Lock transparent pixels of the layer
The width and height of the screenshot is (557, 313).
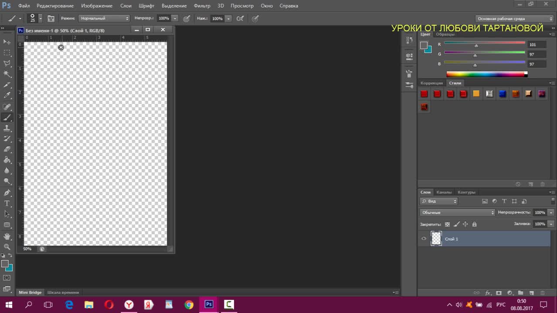(447, 224)
